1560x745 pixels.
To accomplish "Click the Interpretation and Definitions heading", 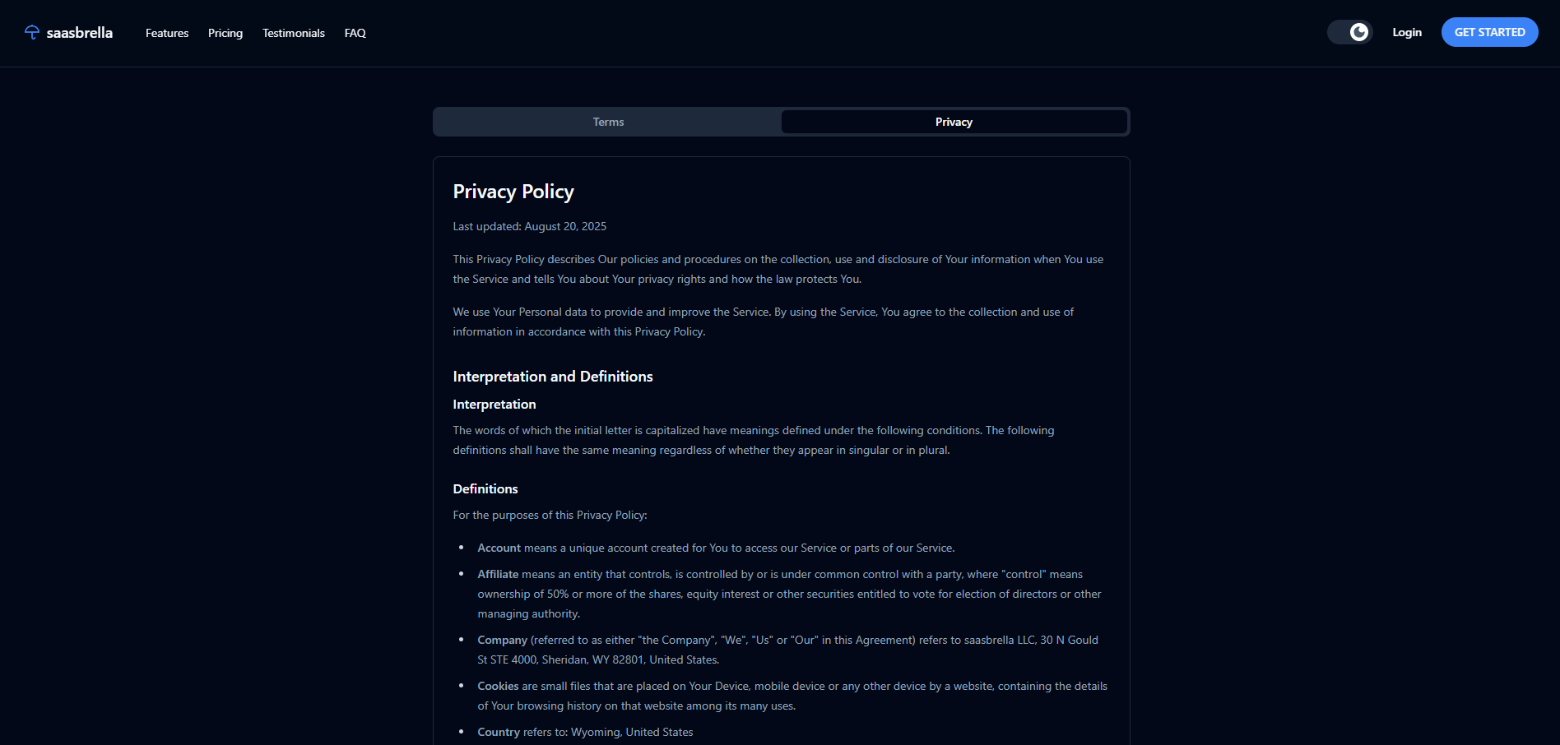I will coord(552,376).
